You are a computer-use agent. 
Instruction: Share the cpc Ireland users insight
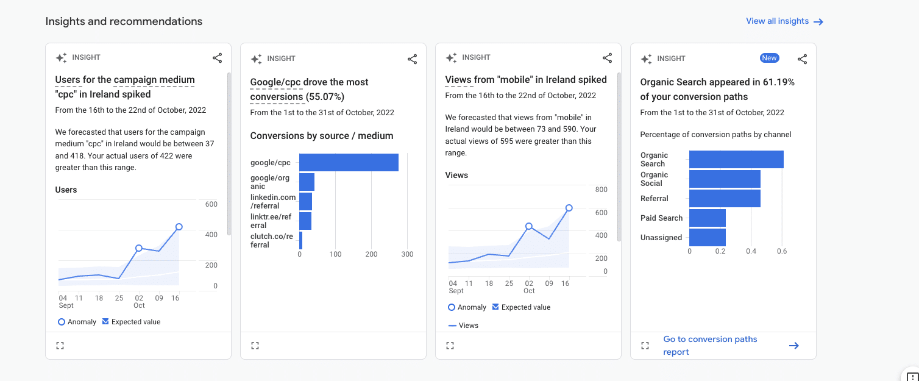(217, 58)
